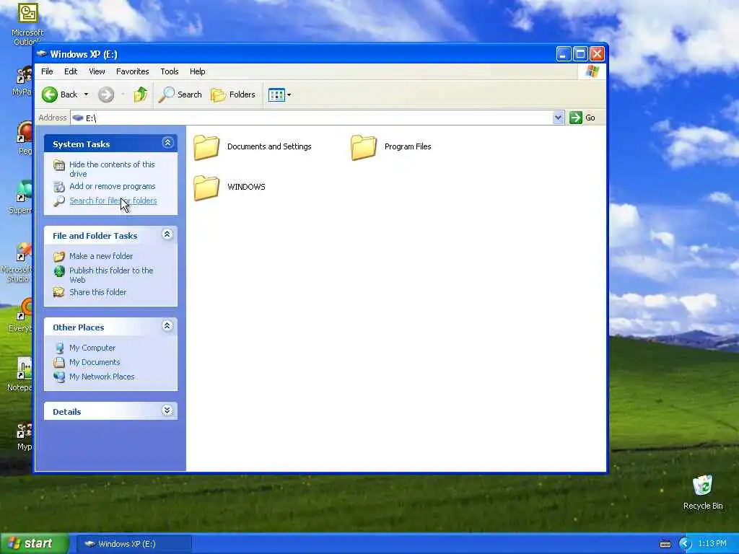Click the Program Files folder name
This screenshot has height=554, width=739.
coord(408,146)
